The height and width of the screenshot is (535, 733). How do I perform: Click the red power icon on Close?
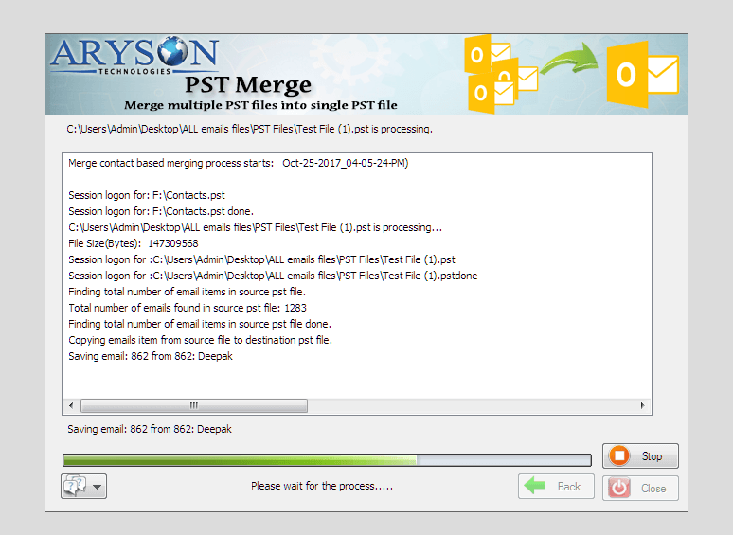tap(619, 489)
